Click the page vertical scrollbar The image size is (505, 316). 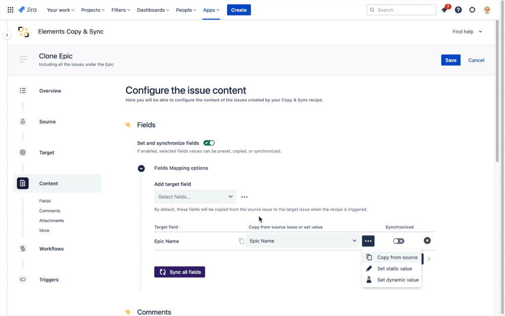(497, 90)
